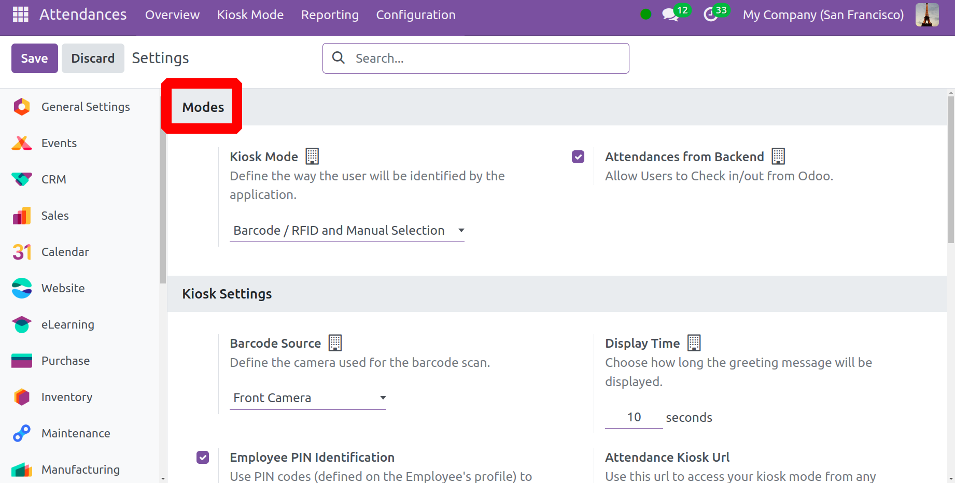955x483 pixels.
Task: Switch company via My Company (San Francisco)
Action: coord(823,15)
